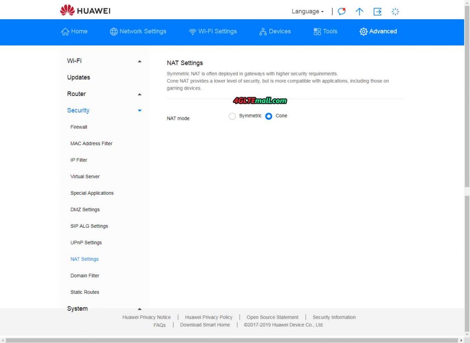Open the FAQs link
This screenshot has height=343, width=470.
160,325
